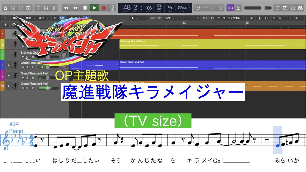
Task: Click the back-up hierarchy arrow icon
Action: [5, 18]
